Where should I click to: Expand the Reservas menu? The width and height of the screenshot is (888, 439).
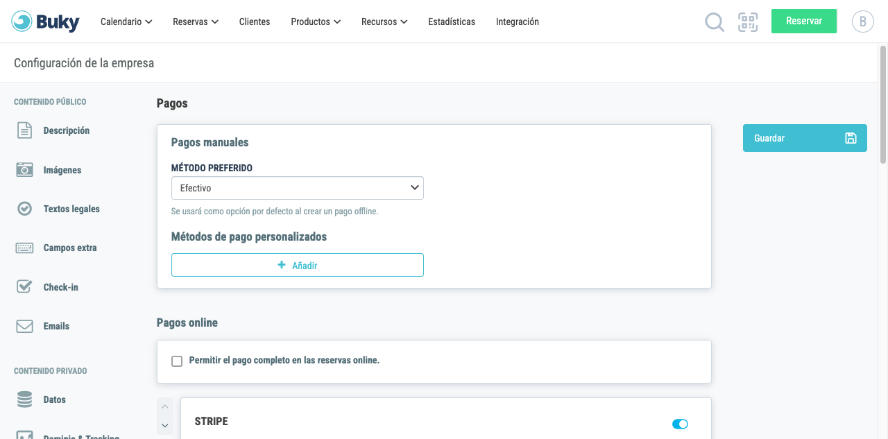pyautogui.click(x=196, y=21)
